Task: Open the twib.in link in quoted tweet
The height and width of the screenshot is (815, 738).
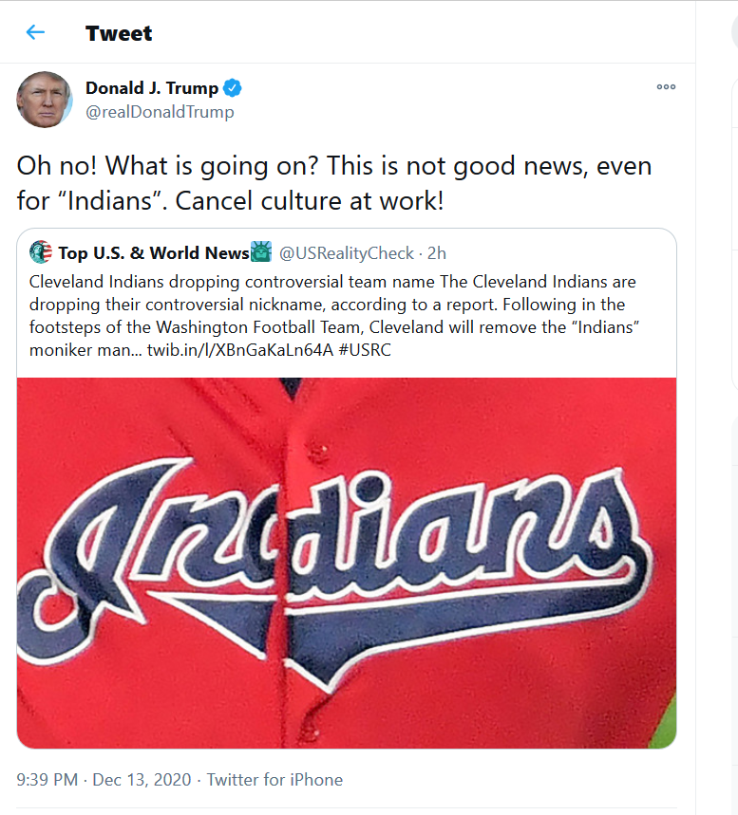Action: coord(240,350)
